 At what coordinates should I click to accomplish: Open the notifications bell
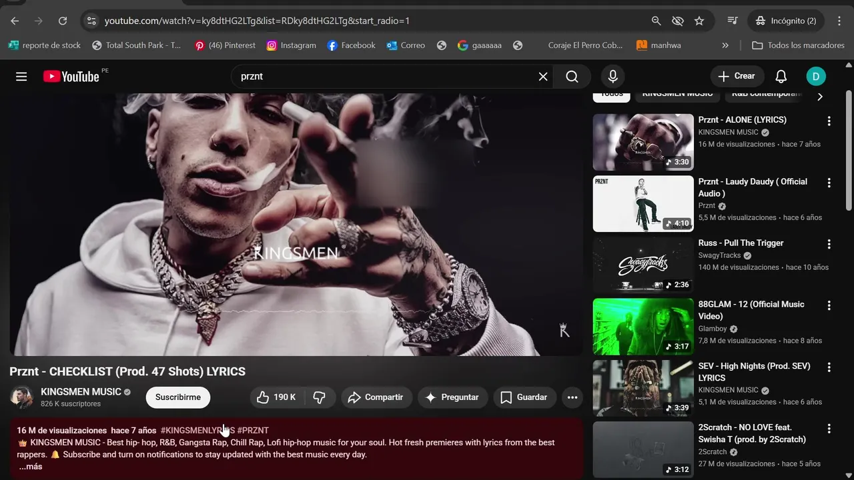tap(781, 77)
